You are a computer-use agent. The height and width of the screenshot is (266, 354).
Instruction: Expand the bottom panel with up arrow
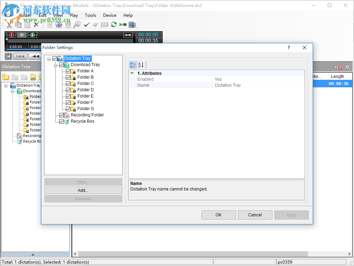[x=33, y=254]
